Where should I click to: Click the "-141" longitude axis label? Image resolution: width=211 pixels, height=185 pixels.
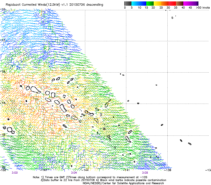(x=126, y=170)
